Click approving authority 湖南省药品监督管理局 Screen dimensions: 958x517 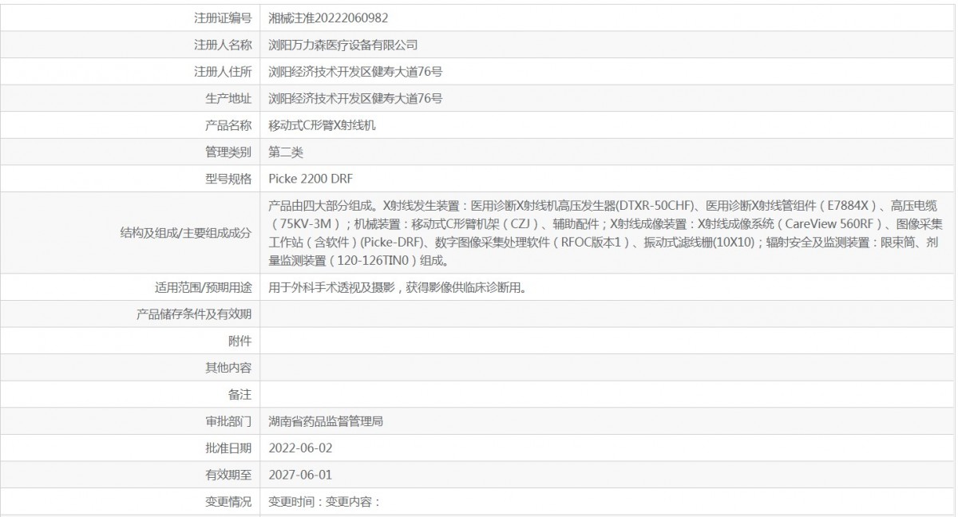(x=327, y=421)
